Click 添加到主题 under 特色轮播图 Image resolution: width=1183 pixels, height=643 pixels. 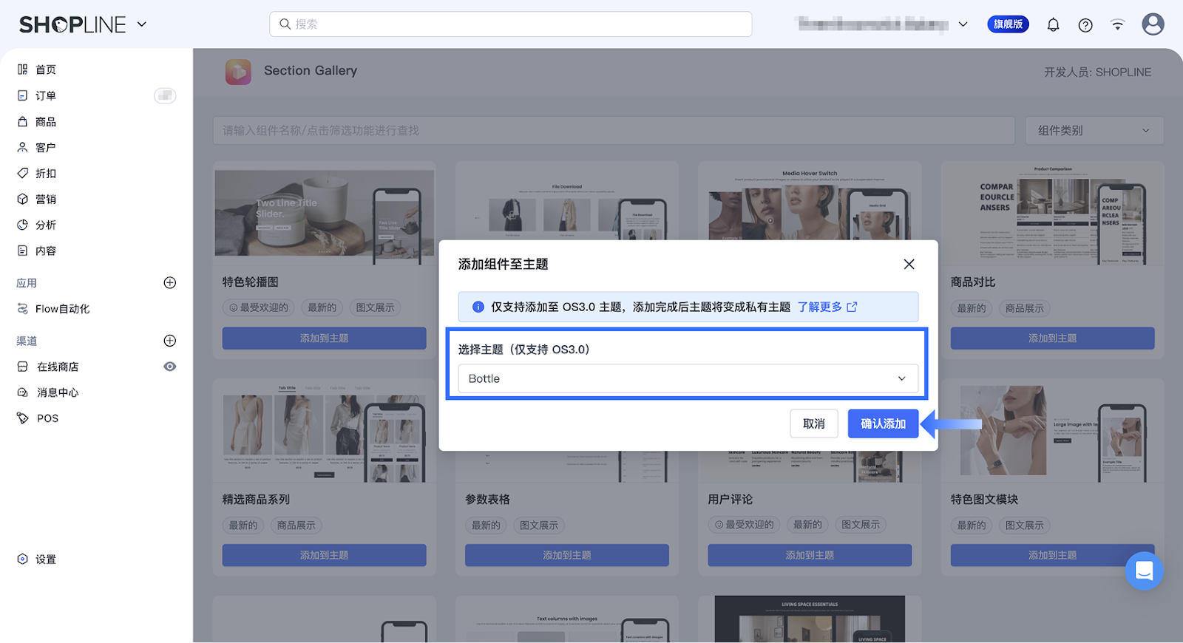point(324,338)
